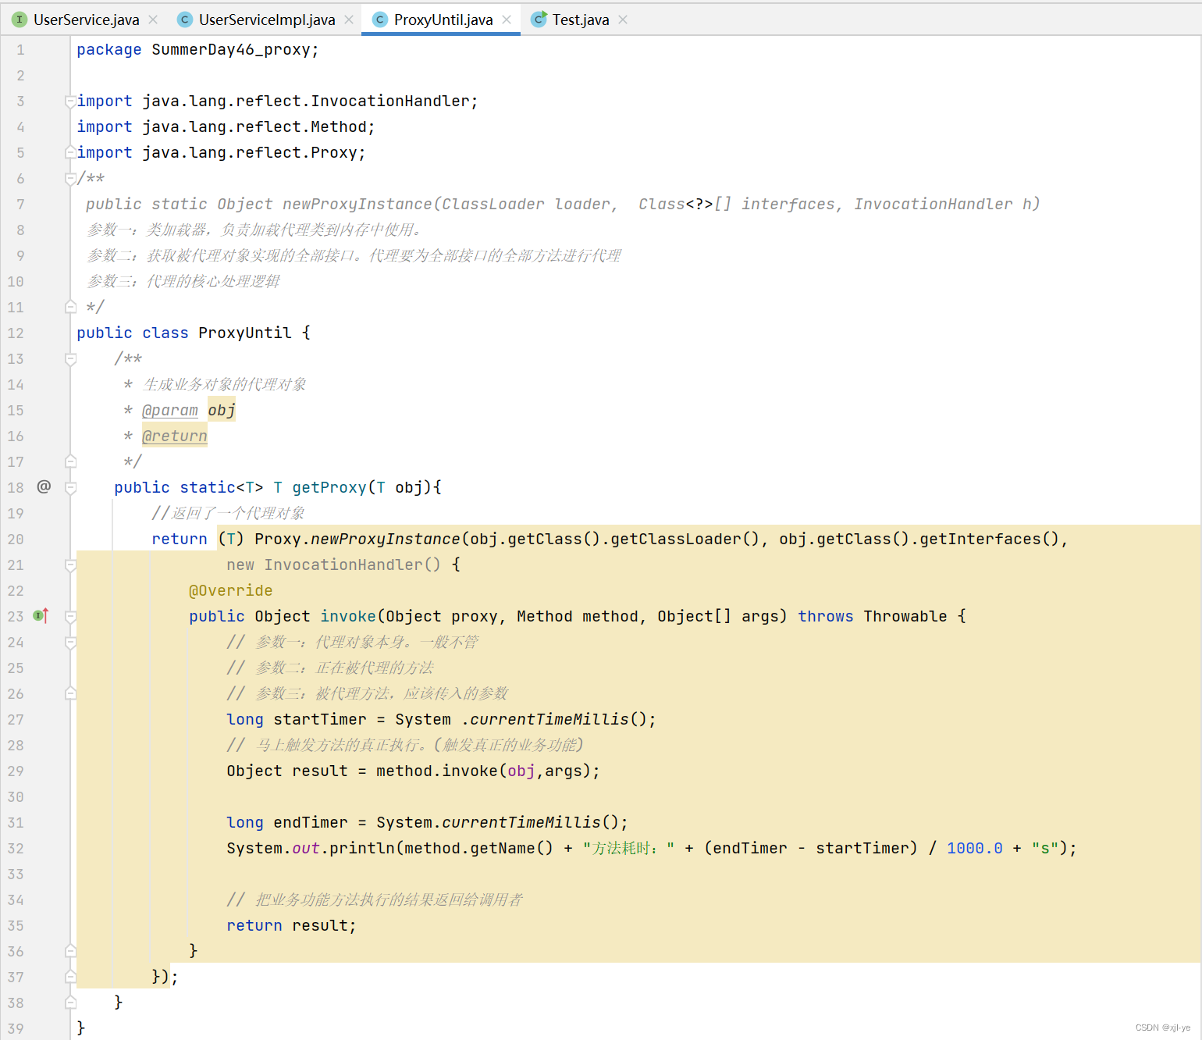Click the runnable class icon on Test.java tab

539,20
